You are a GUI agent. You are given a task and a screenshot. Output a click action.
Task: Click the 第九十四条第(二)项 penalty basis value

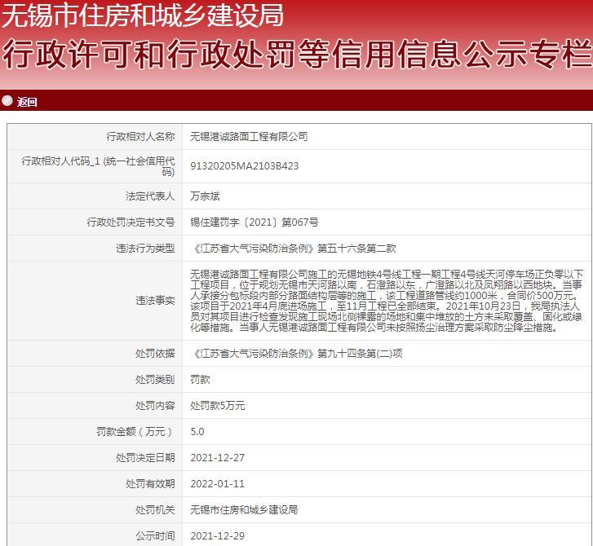coord(298,354)
